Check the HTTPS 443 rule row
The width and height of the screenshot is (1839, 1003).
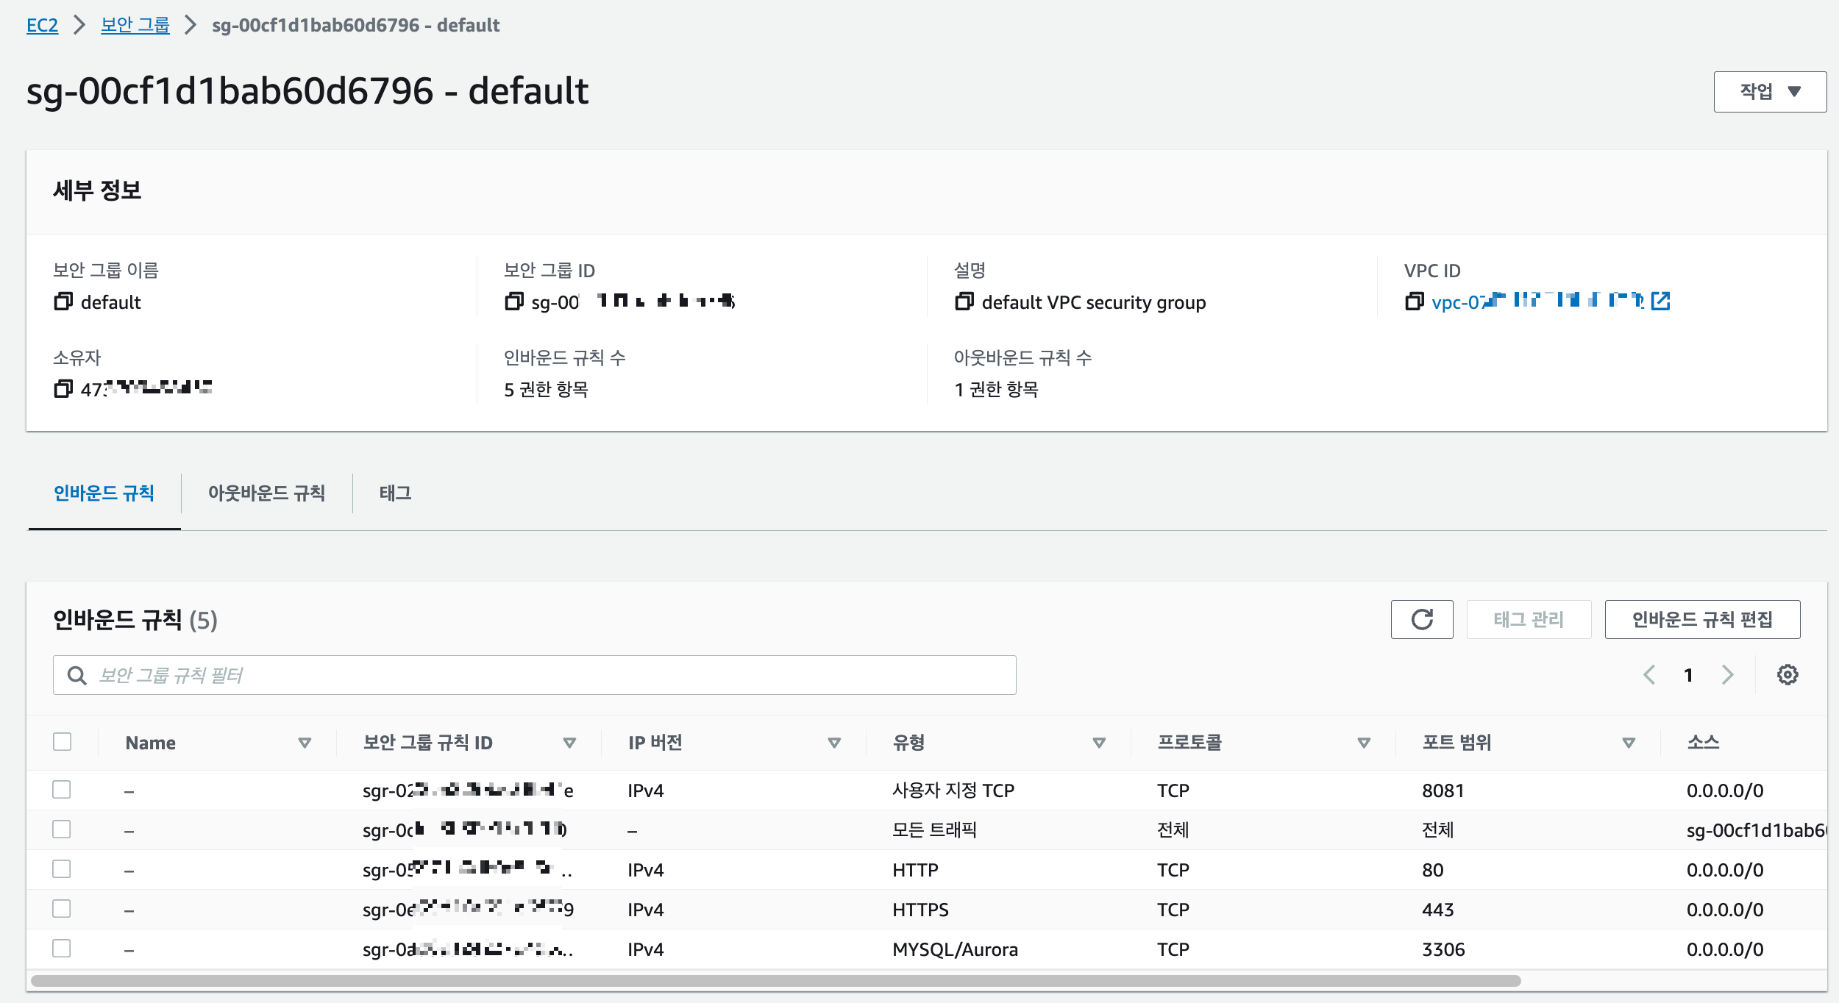(62, 909)
